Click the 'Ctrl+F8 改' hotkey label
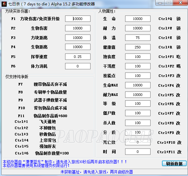 pyautogui.click(x=169, y=123)
